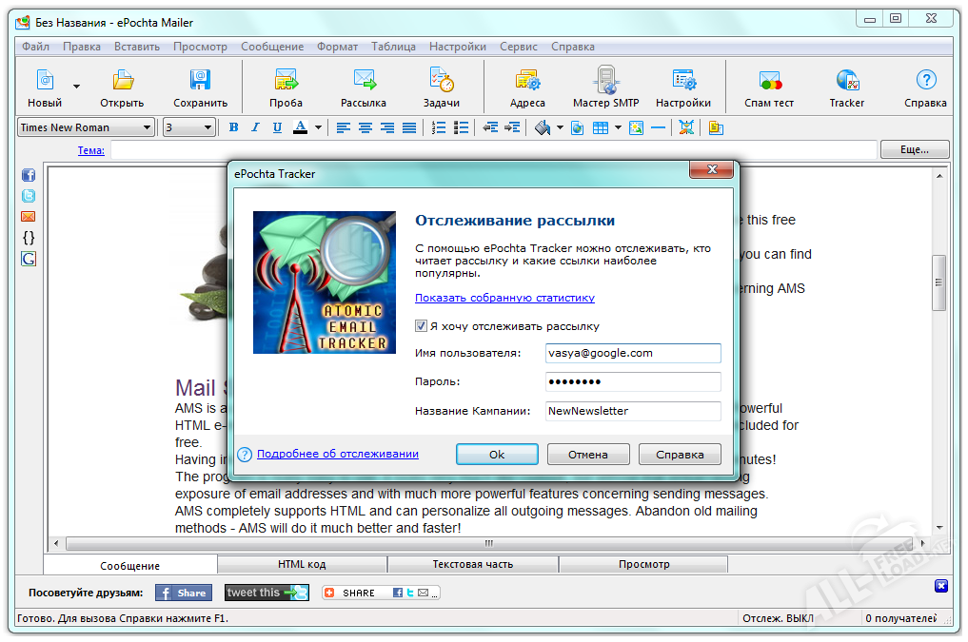Screen dimensions: 968x642
Task: Toggle bold text formatting
Action: (x=233, y=127)
